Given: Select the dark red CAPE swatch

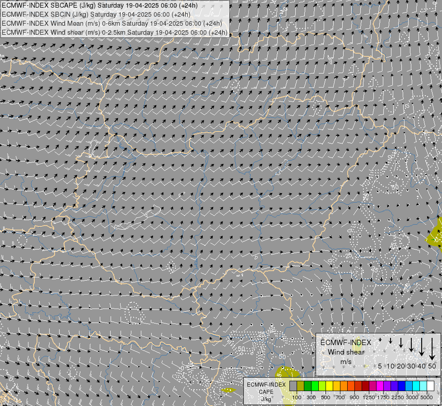Looking at the screenshot, I should (366, 386).
